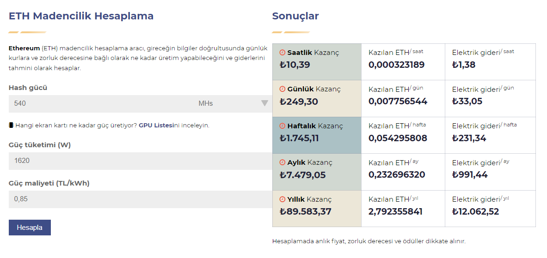Click the daily earnings amount ₺249,30
This screenshot has height=258, width=547.
299,102
